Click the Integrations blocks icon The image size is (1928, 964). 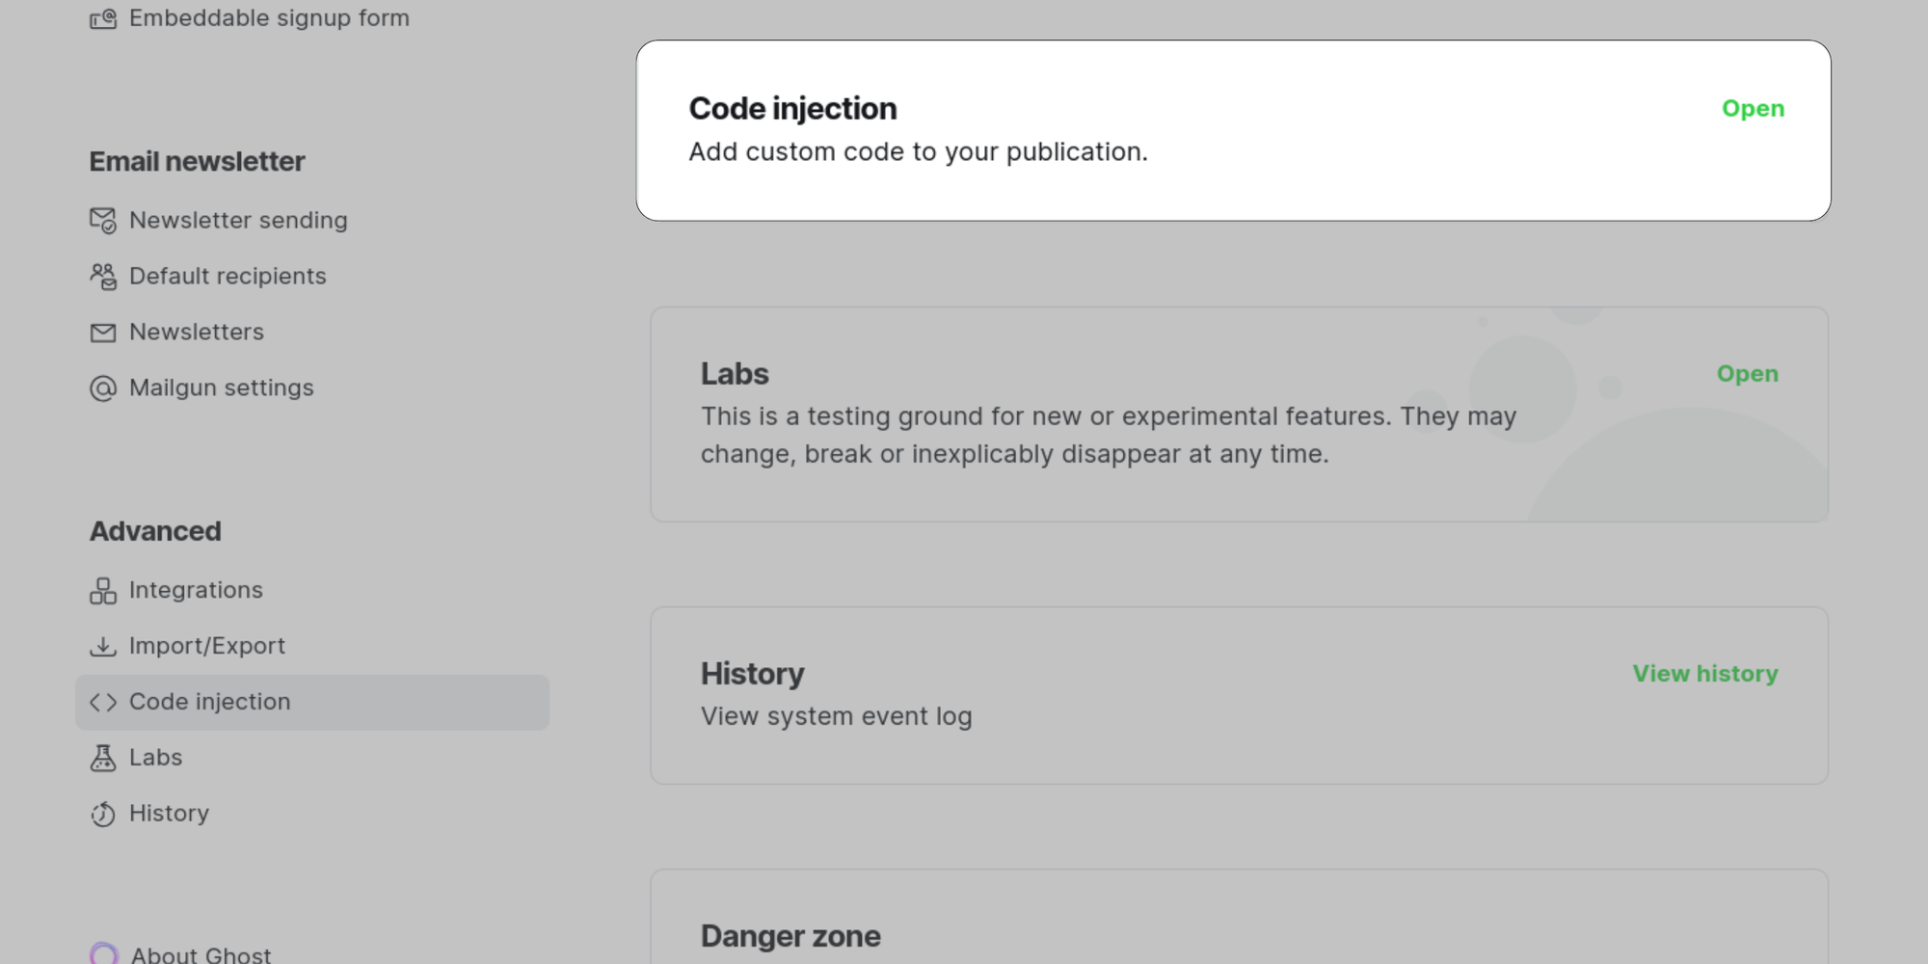coord(103,591)
